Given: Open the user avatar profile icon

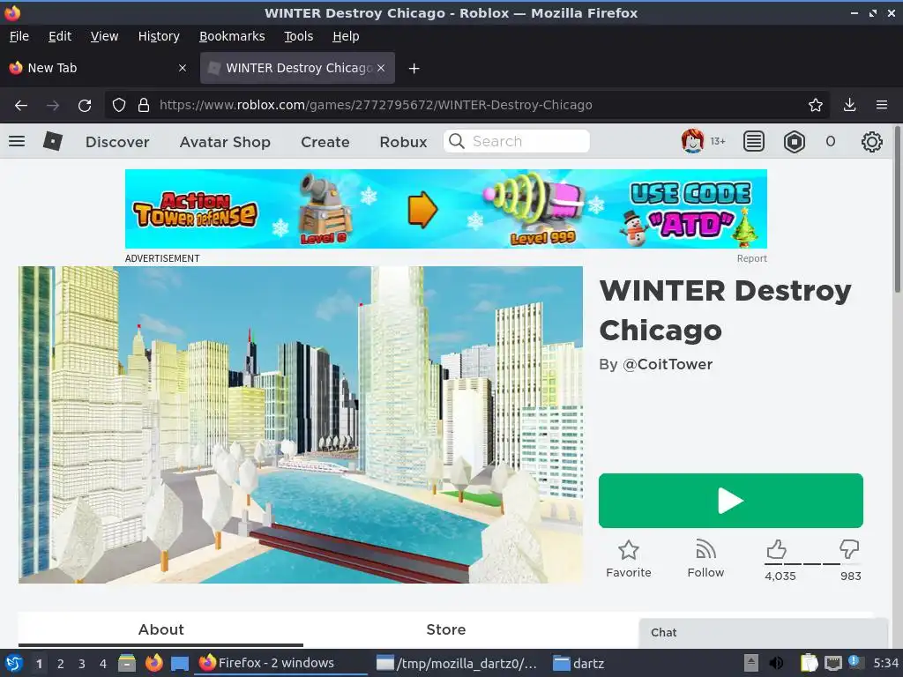Looking at the screenshot, I should 692,141.
